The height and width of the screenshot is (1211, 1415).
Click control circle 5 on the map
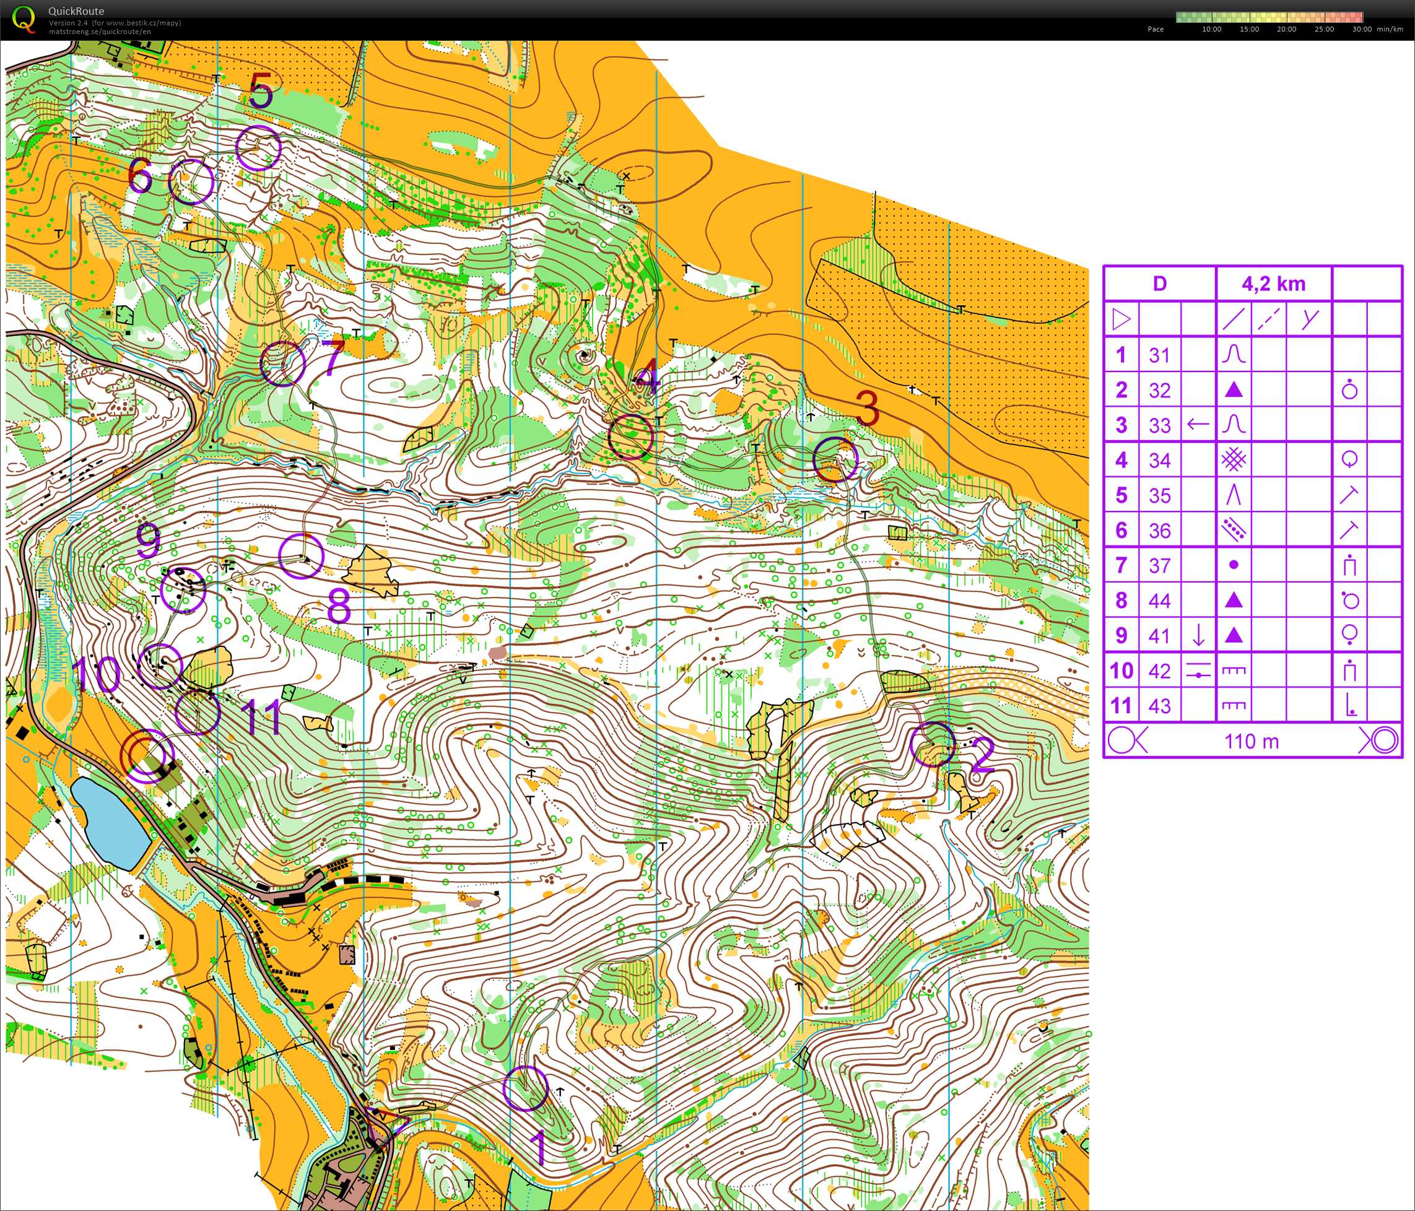coord(258,148)
